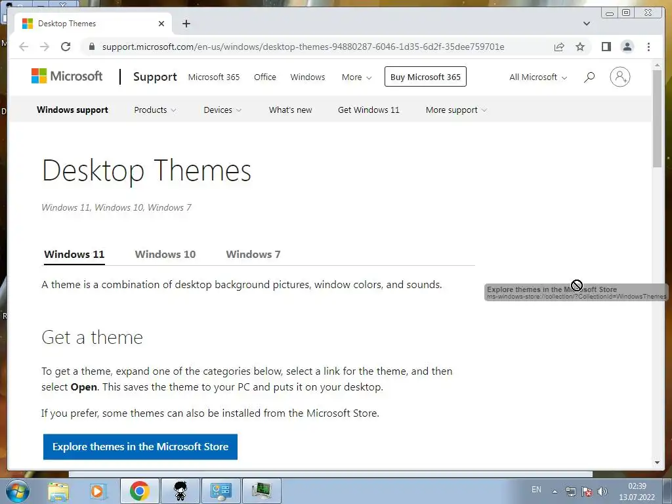672x504 pixels.
Task: Click the scrollbar up arrow
Action: (657, 65)
